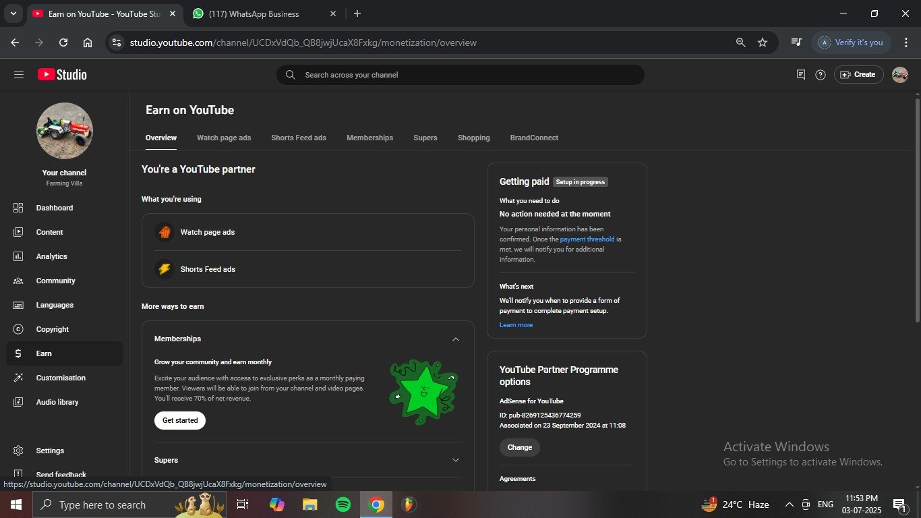Click the page vertical scrollbar
This screenshot has width=921, height=518.
(917, 210)
